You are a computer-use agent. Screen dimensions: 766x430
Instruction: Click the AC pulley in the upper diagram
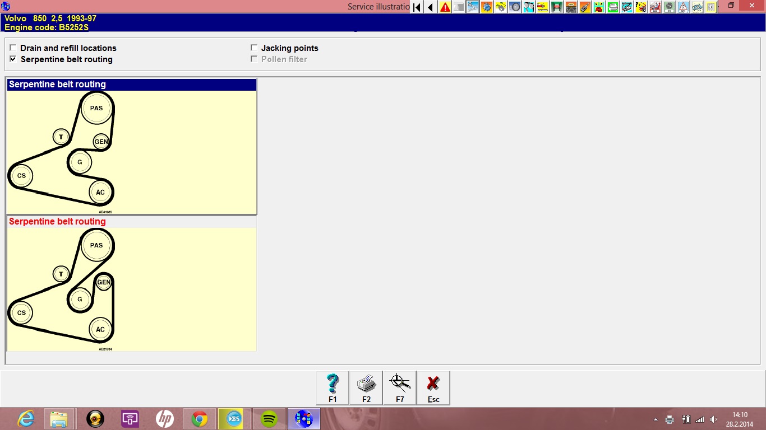point(100,192)
